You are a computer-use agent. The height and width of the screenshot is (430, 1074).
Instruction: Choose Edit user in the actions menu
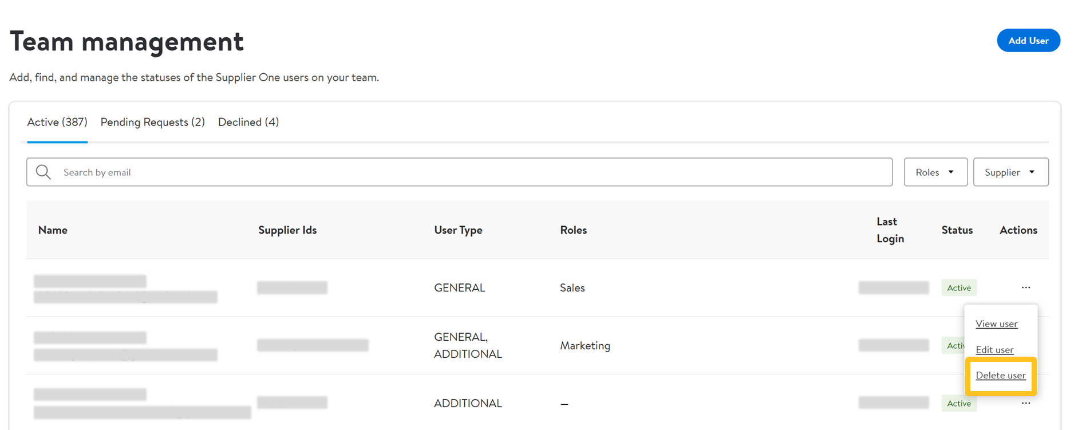[994, 349]
